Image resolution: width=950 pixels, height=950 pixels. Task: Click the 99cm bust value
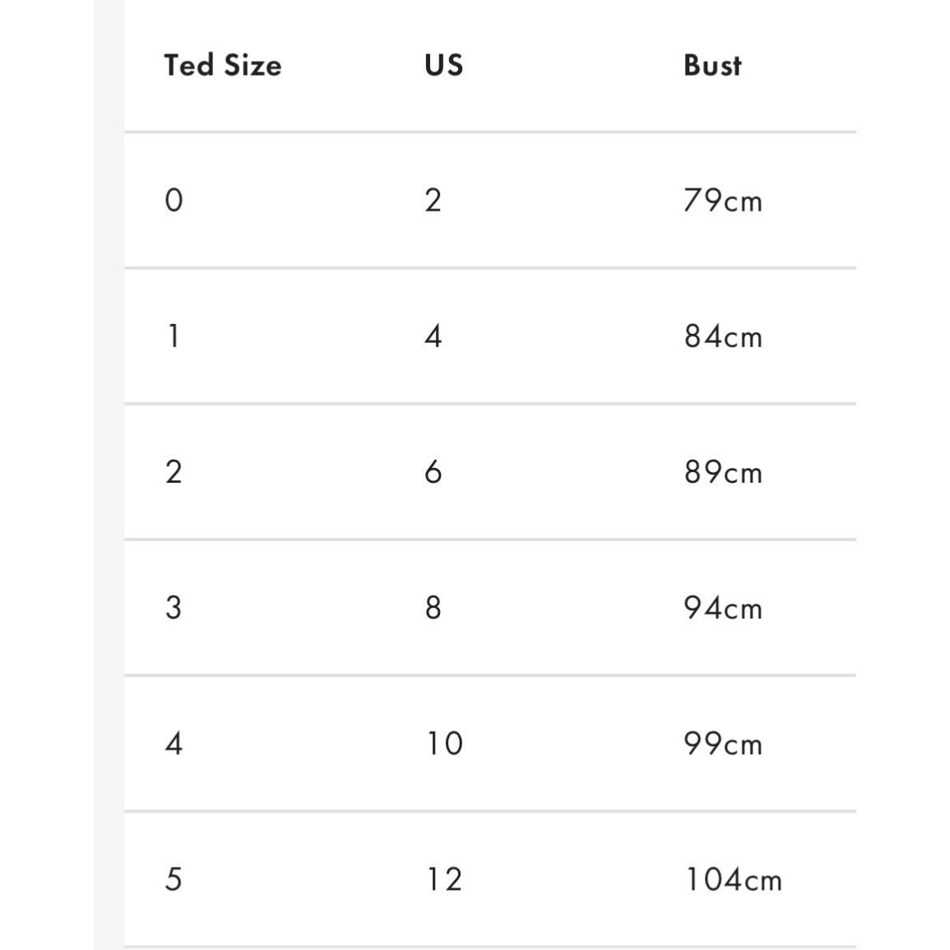pyautogui.click(x=723, y=744)
